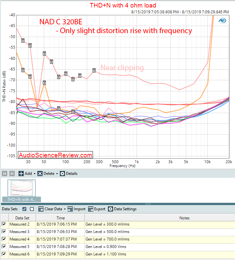
Task: Open graph Details gear icon
Action: click(x=62, y=174)
